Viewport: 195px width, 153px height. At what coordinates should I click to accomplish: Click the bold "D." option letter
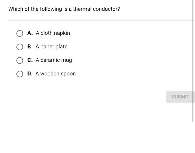point(30,74)
